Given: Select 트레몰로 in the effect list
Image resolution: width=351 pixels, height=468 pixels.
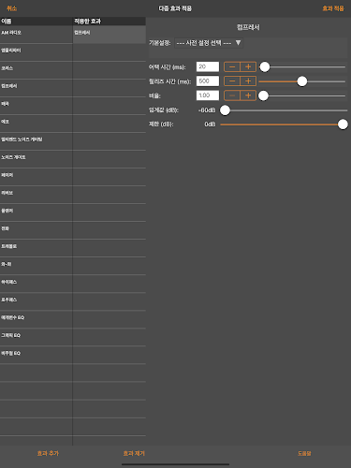Looking at the screenshot, I should pyautogui.click(x=37, y=248).
